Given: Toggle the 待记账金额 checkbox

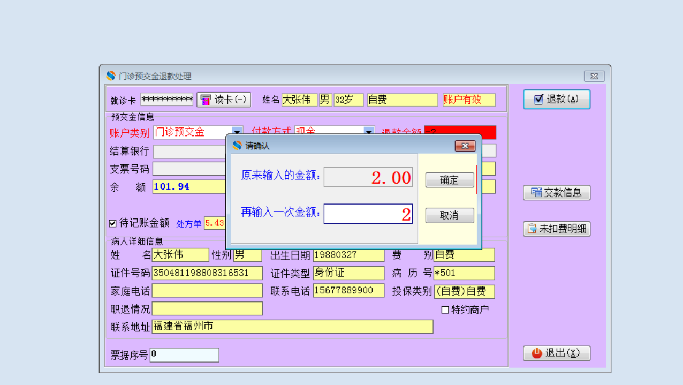Looking at the screenshot, I should coord(113,223).
